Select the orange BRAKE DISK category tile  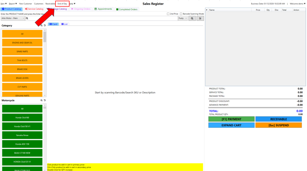pyautogui.click(x=22, y=69)
